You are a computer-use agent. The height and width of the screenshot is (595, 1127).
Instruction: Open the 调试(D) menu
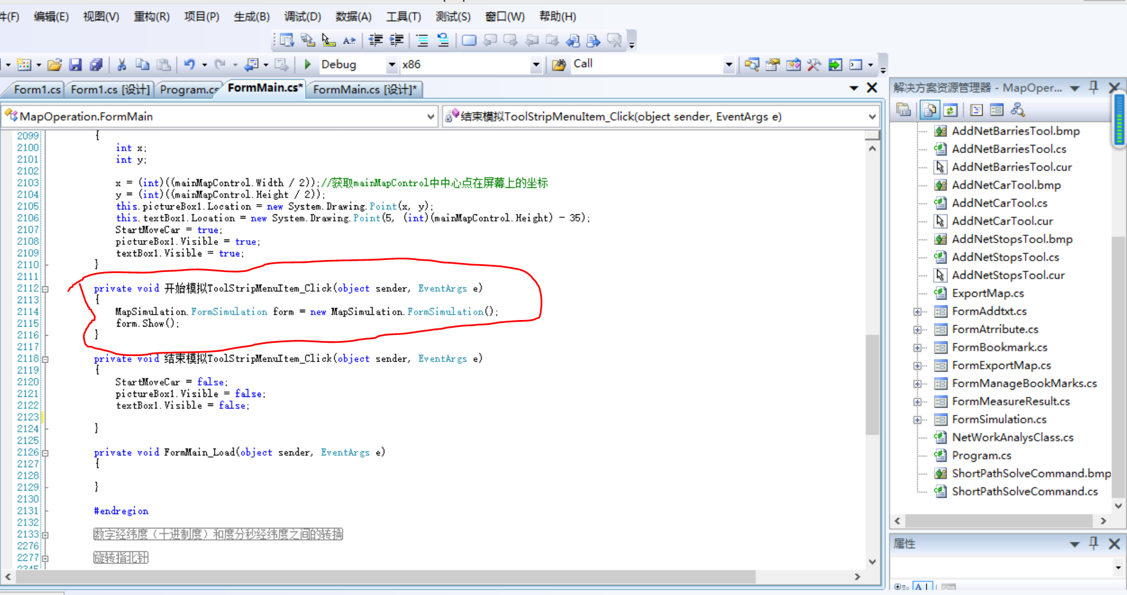(303, 17)
